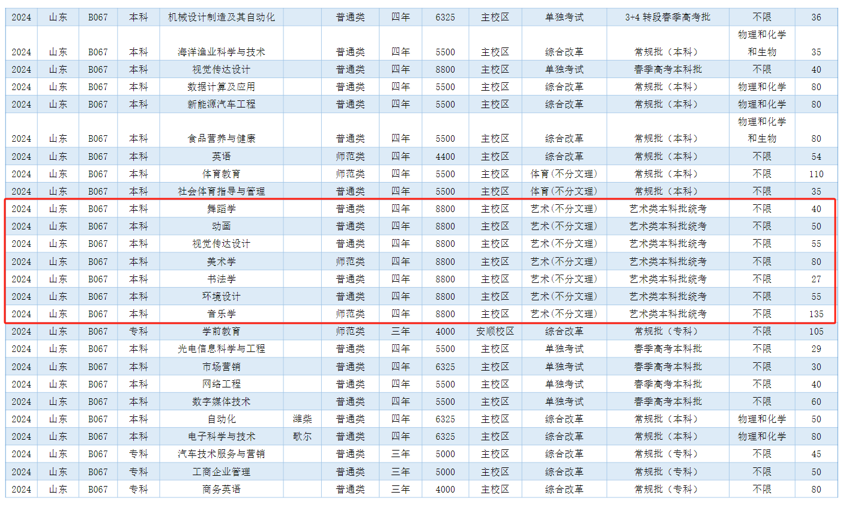Click the 书法学 major cell

(221, 279)
